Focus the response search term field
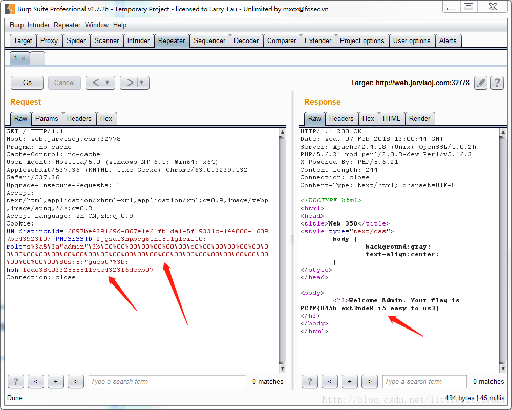 [x=424, y=381]
